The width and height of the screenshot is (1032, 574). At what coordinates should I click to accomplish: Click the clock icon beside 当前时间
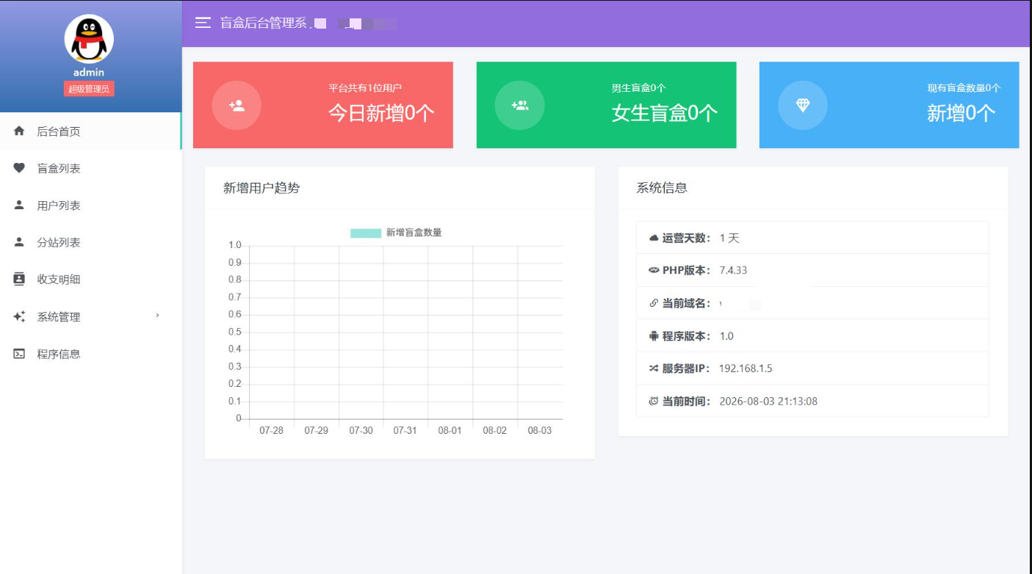point(654,401)
